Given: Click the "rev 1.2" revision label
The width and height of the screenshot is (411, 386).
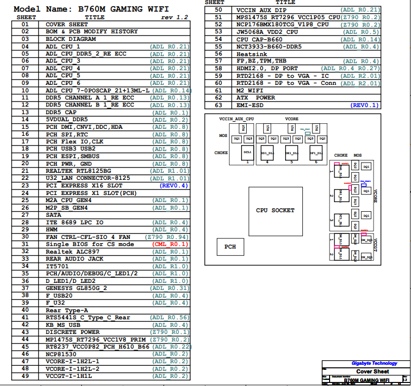Looking at the screenshot, I should [174, 17].
